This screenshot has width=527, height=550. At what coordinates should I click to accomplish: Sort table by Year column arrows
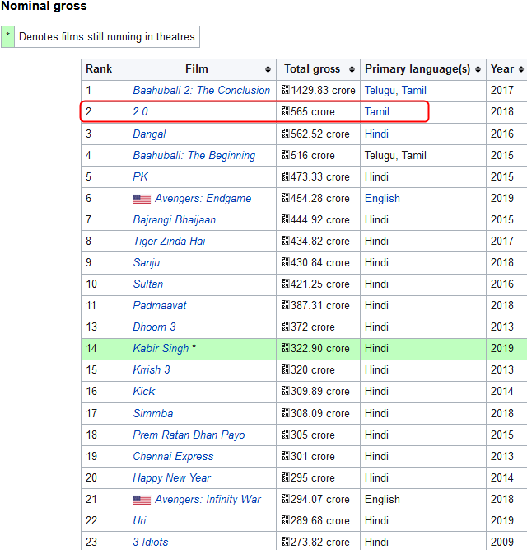(x=521, y=69)
